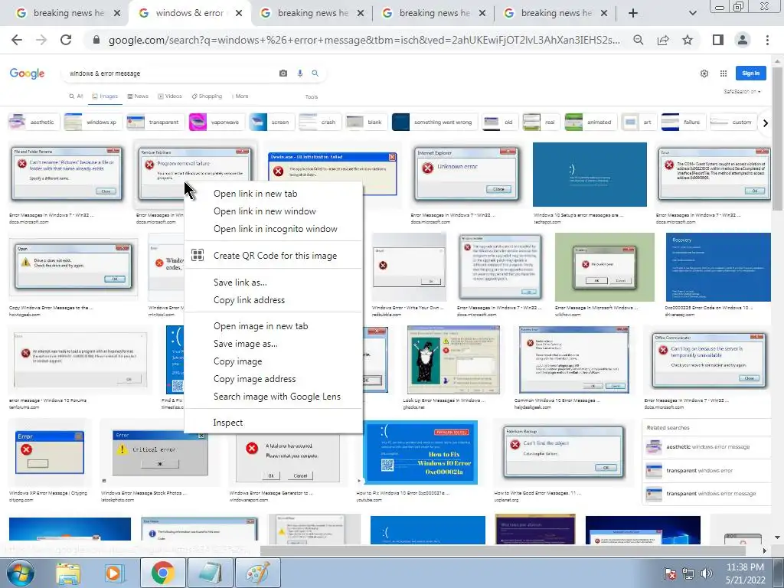
Task: Open related search 'transparent windows error'
Action: coord(707,471)
